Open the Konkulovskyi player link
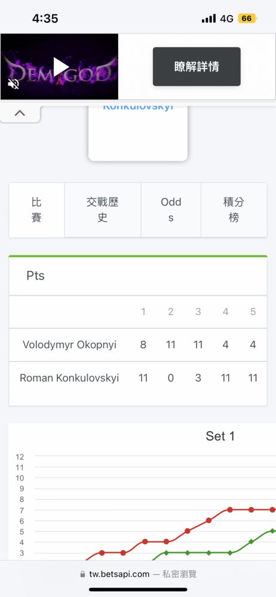The image size is (276, 597). click(x=138, y=107)
